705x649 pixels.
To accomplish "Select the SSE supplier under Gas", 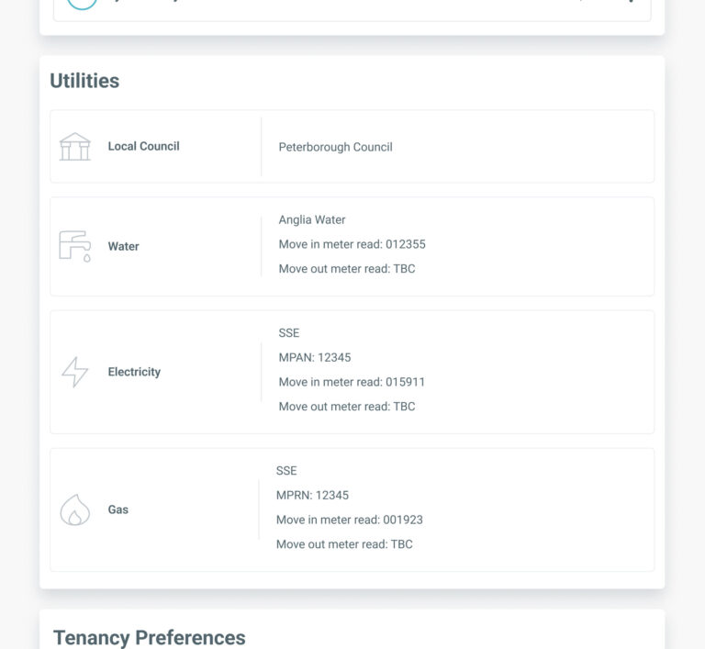I will pos(286,470).
